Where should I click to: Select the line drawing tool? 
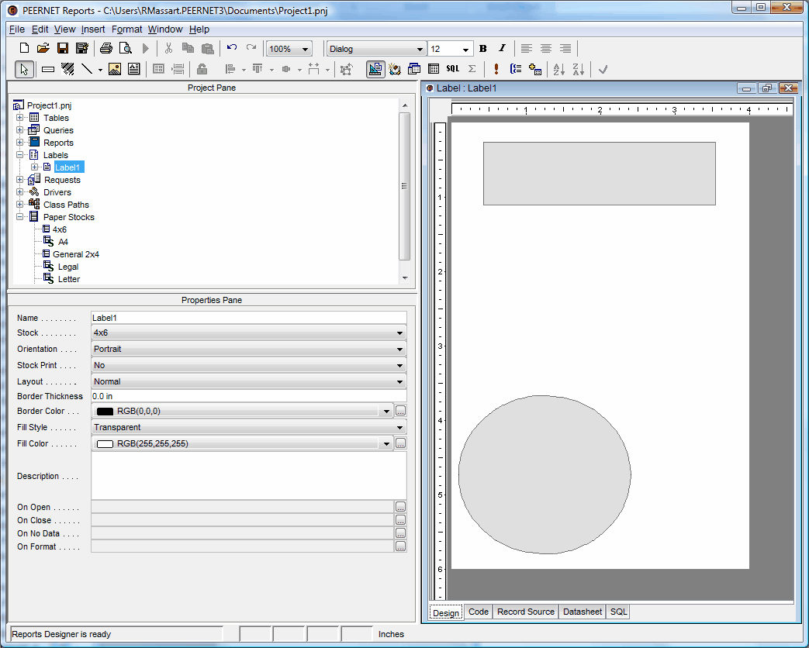87,69
